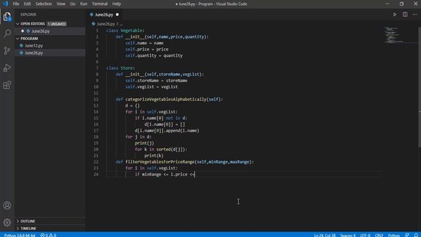
Task: Open the Run and Debug view
Action: (7, 68)
